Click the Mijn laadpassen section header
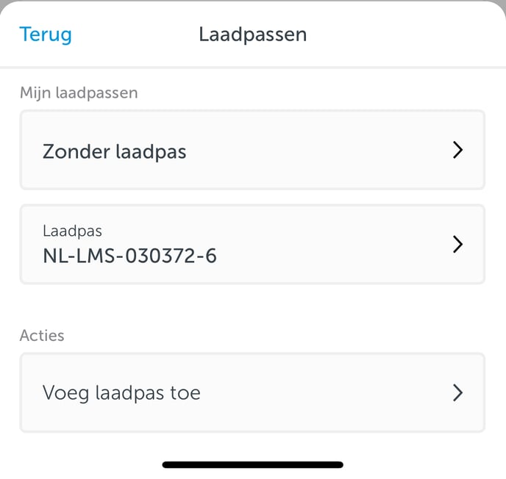Image resolution: width=506 pixels, height=479 pixels. pyautogui.click(x=79, y=93)
